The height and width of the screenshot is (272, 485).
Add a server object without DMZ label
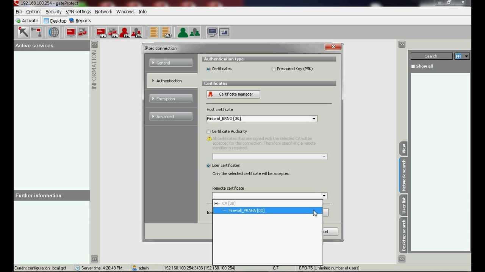(154, 32)
